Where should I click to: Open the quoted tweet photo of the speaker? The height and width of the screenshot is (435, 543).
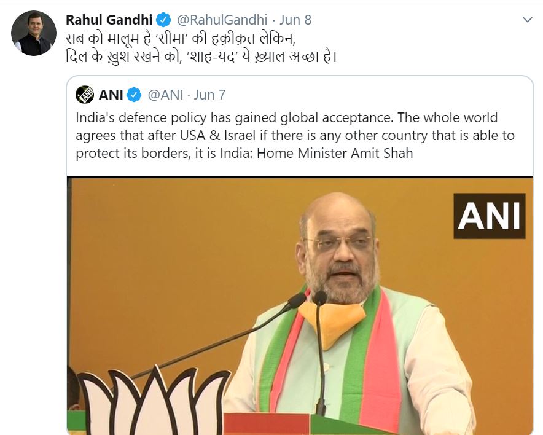[x=300, y=305]
